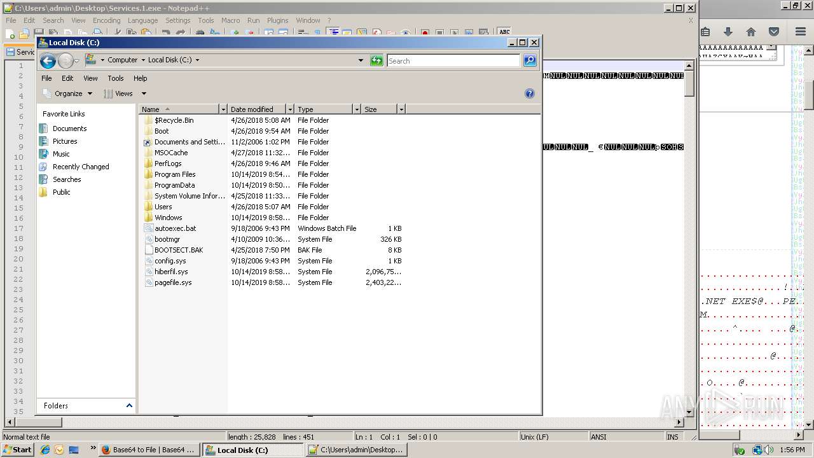Viewport: 814px width, 458px height.
Task: Expand the Folders pane chevron
Action: [x=129, y=406]
